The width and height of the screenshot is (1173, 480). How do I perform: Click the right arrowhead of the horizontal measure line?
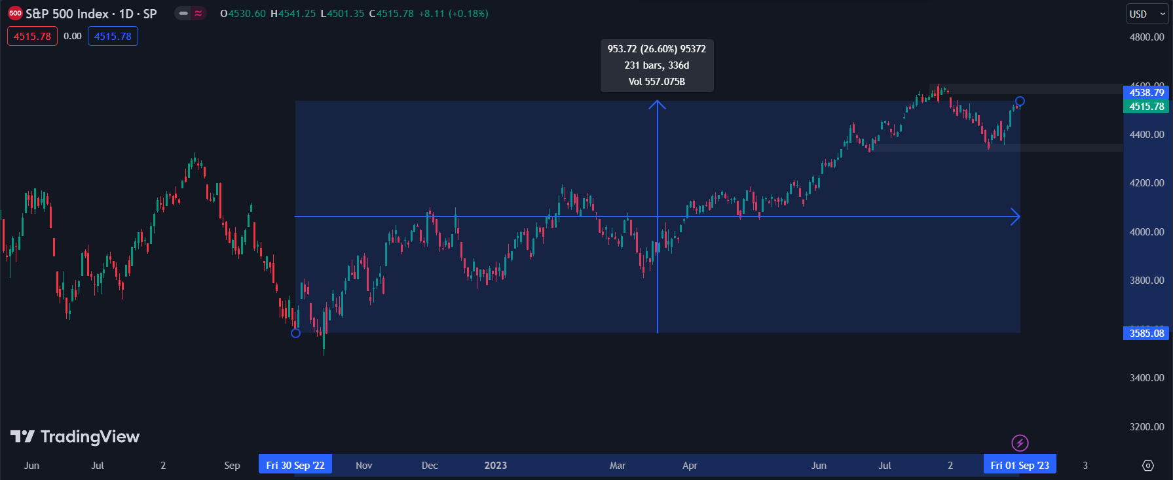click(1015, 216)
